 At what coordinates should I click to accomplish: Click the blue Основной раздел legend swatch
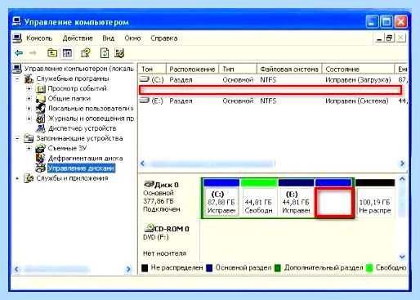(209, 268)
